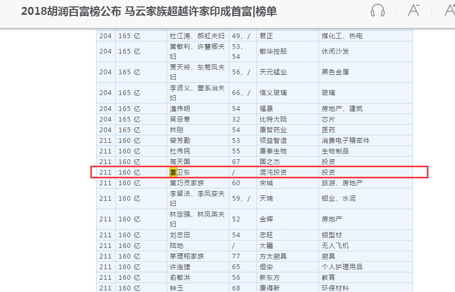This screenshot has height=292, width=455.
Task: Select the name 钟玉
Action: pos(176,288)
